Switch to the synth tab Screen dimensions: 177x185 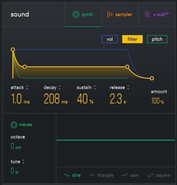83,14
